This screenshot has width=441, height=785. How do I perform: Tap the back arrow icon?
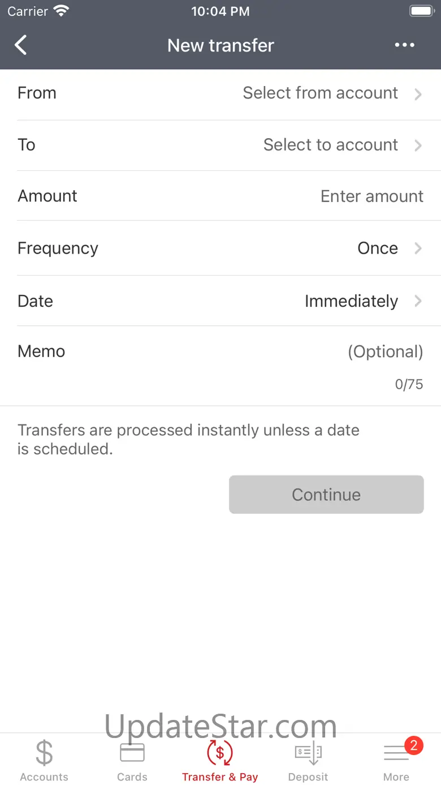point(21,45)
